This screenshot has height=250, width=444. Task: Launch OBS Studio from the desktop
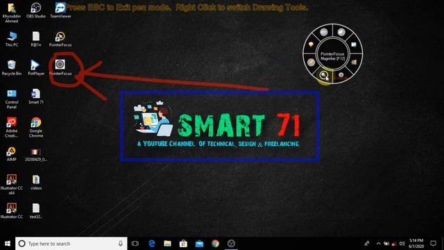[x=36, y=11]
